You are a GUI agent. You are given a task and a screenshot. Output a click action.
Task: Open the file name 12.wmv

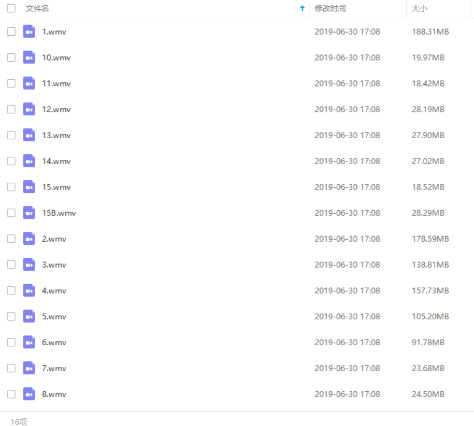[56, 109]
